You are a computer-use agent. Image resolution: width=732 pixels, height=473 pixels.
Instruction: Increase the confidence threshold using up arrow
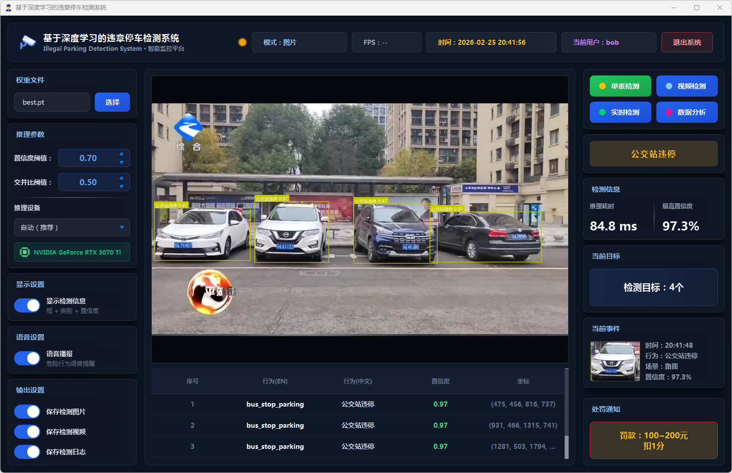[x=121, y=153]
